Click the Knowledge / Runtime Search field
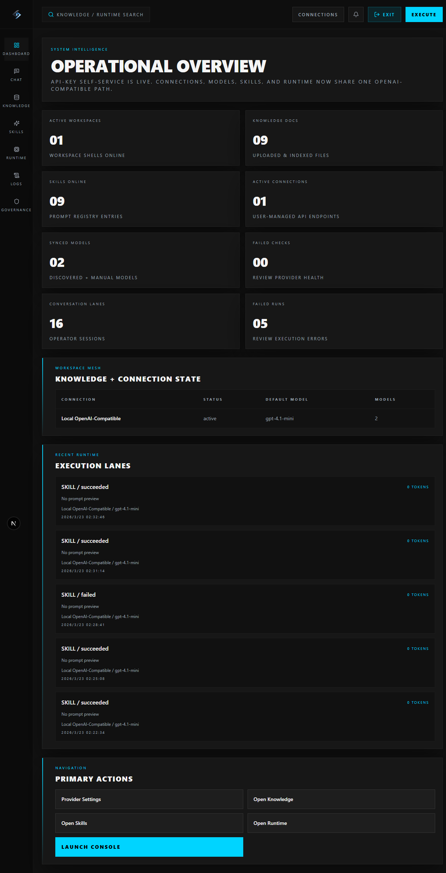 (96, 14)
